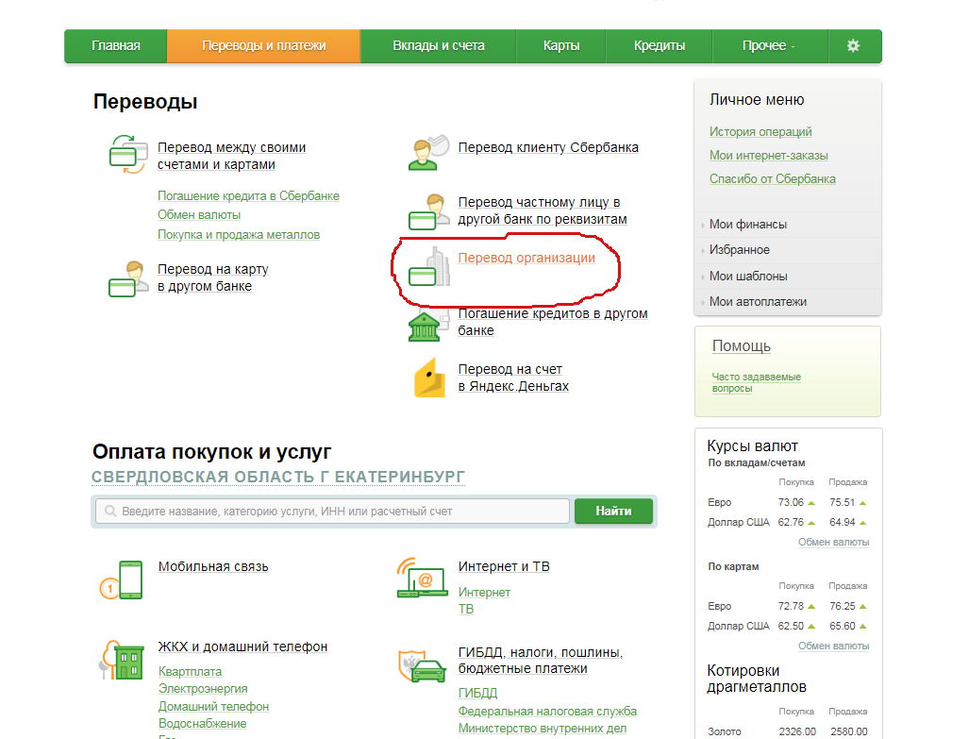Expand the Избранное section
The height and width of the screenshot is (739, 969).
[739, 250]
